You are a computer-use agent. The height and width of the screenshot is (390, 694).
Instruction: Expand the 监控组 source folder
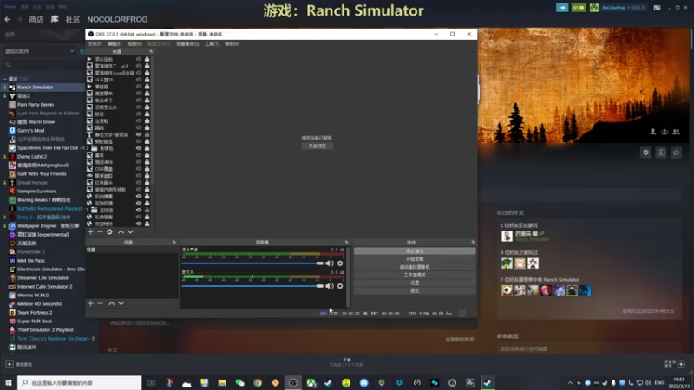(88, 210)
